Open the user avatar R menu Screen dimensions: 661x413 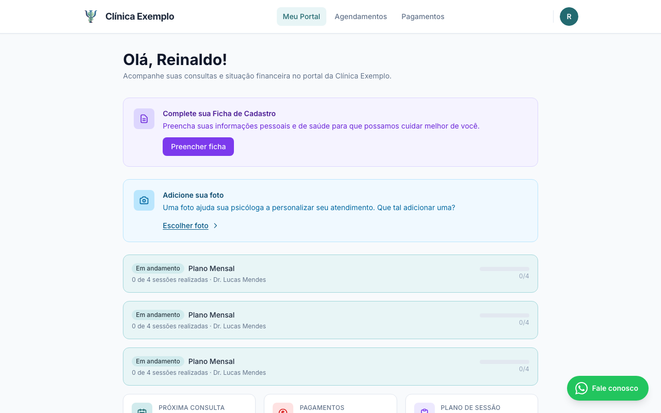tap(569, 17)
